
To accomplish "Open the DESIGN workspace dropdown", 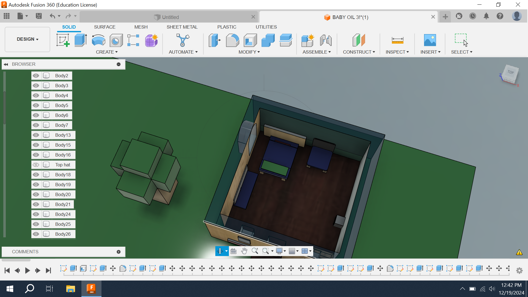I will coord(28,39).
